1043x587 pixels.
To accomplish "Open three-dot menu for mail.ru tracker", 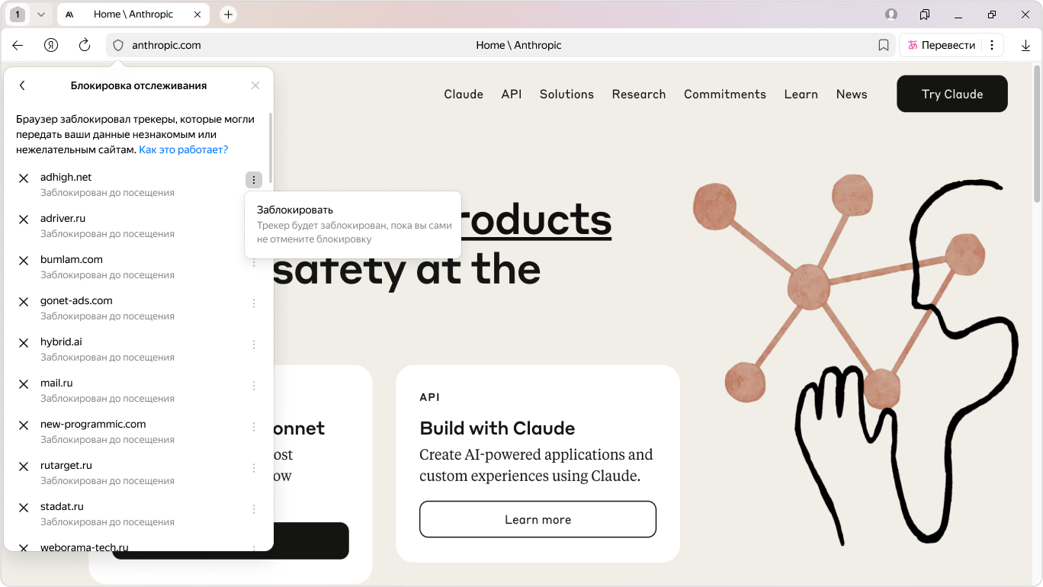I will (x=254, y=386).
